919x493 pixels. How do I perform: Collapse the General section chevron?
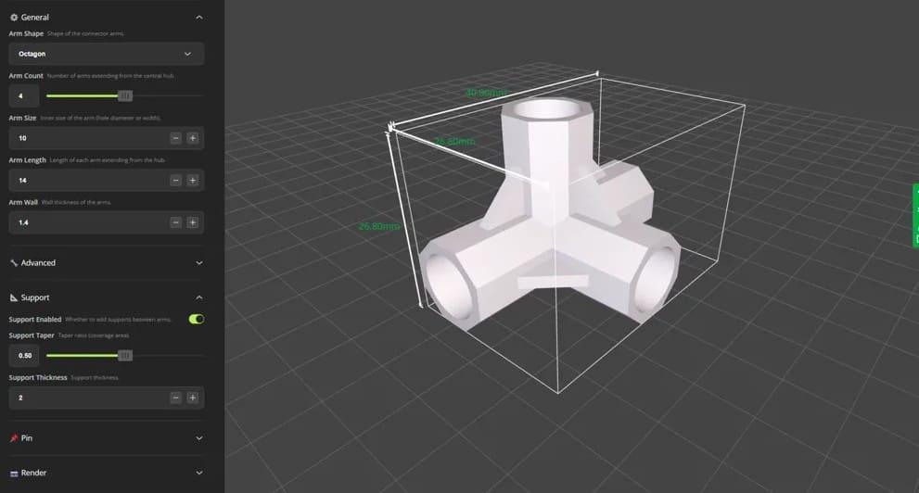[199, 17]
